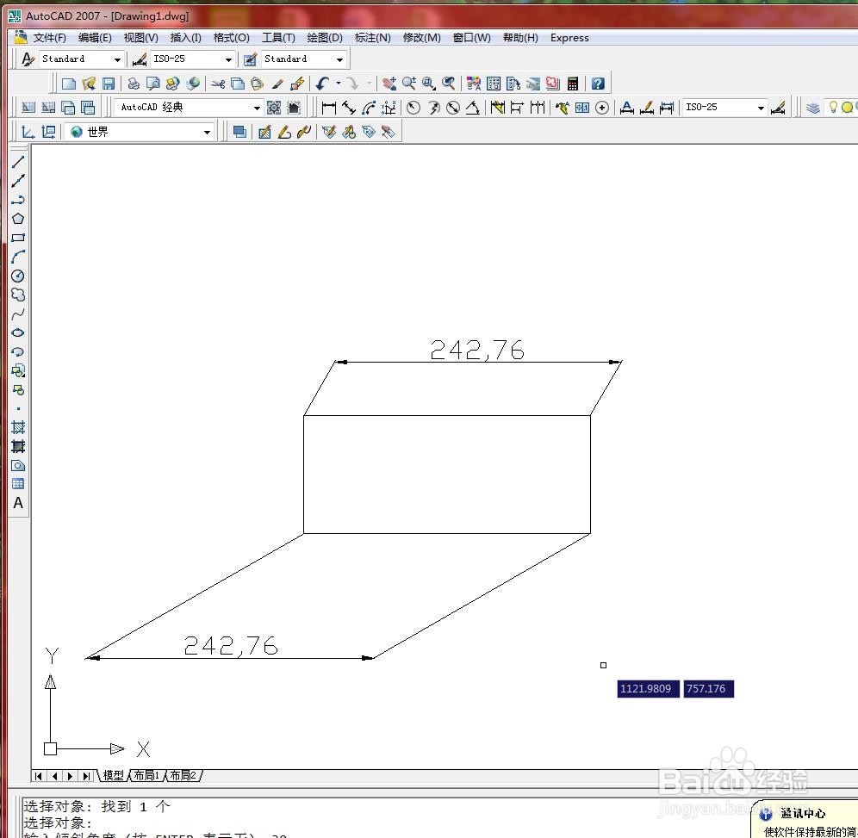Screen dimensions: 858x838
Task: Click the lower 242,76 dimension text
Action: 231,646
